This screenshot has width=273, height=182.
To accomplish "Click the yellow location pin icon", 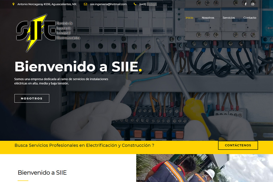I will click(14, 4).
